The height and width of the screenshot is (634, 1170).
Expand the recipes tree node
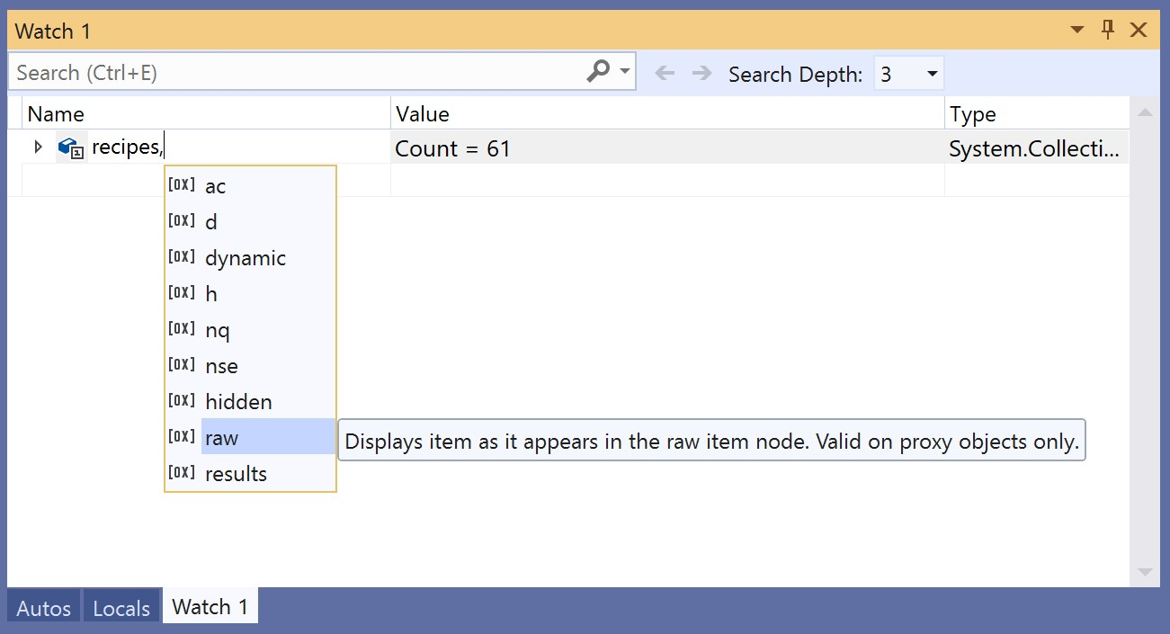(x=37, y=147)
